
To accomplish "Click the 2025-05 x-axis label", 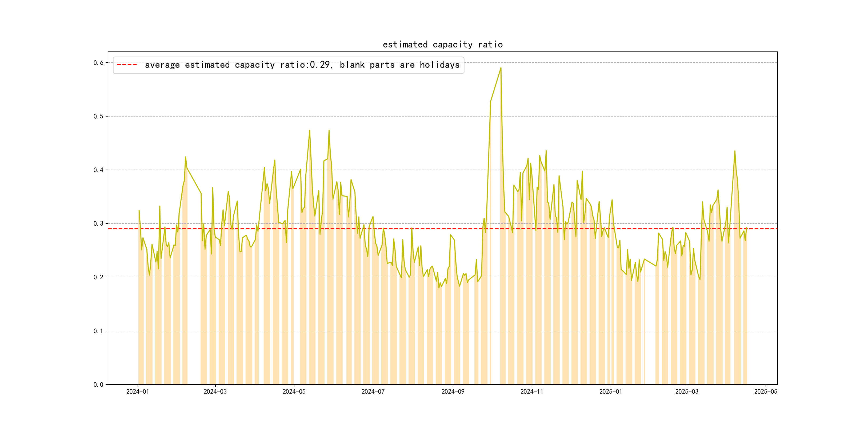I will (x=765, y=391).
